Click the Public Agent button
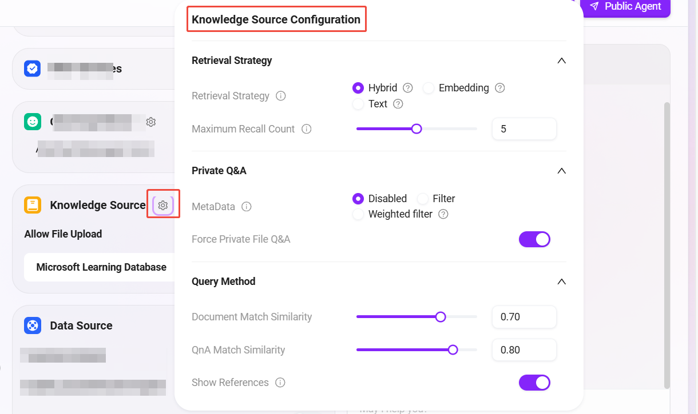The height and width of the screenshot is (414, 698). click(625, 7)
